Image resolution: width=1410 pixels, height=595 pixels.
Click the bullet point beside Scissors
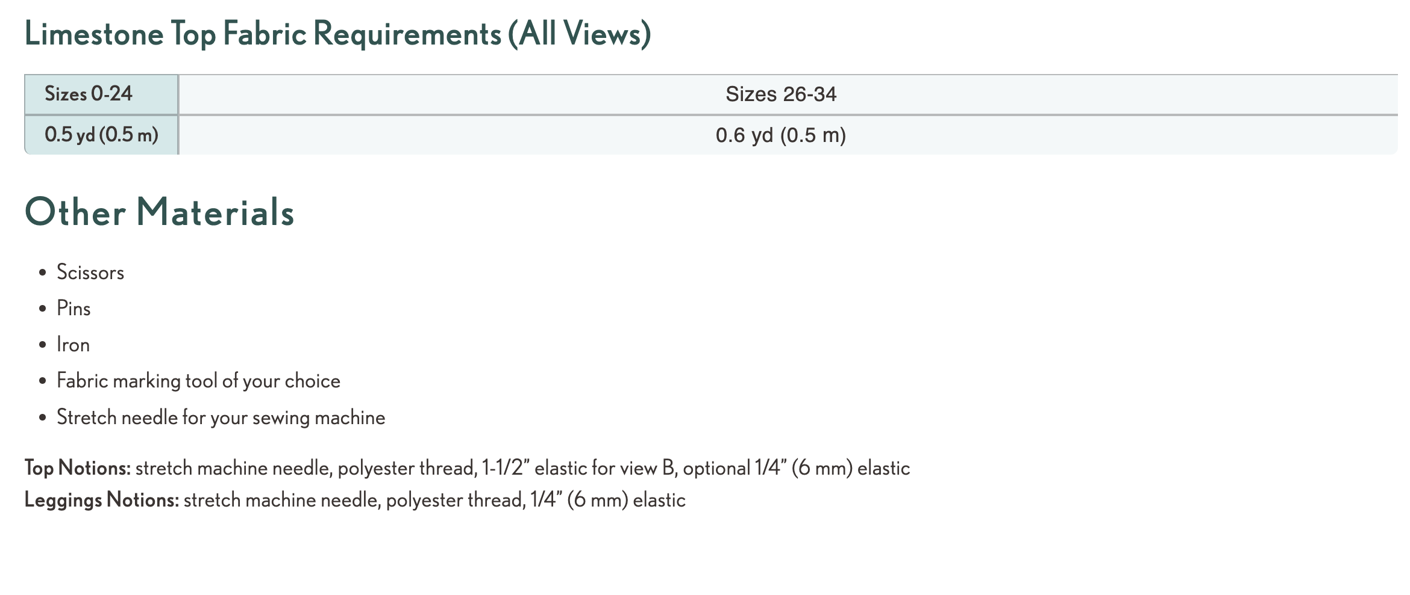click(x=42, y=273)
